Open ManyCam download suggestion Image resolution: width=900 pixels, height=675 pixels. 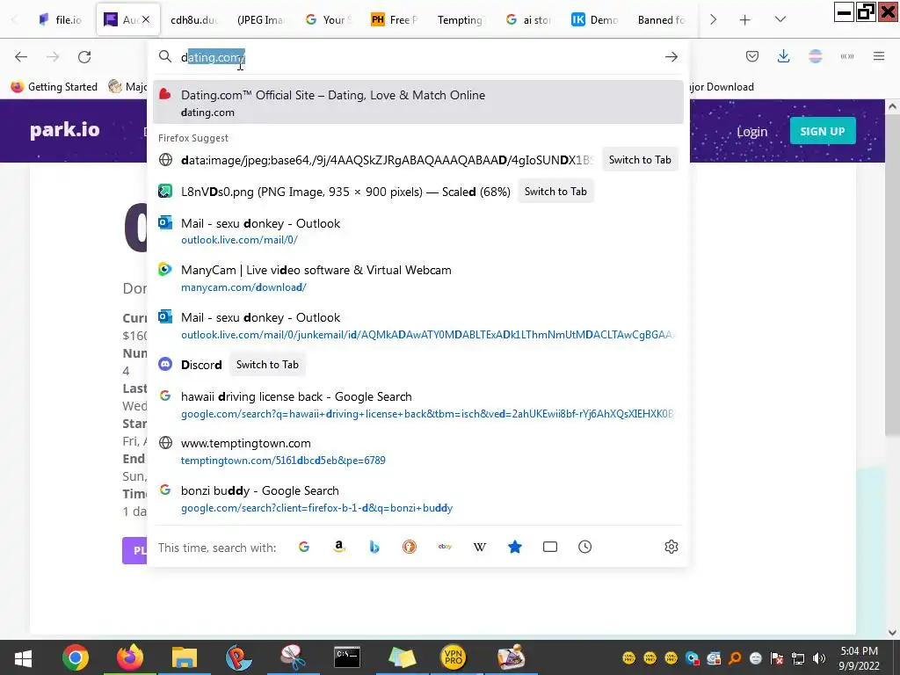tap(417, 278)
